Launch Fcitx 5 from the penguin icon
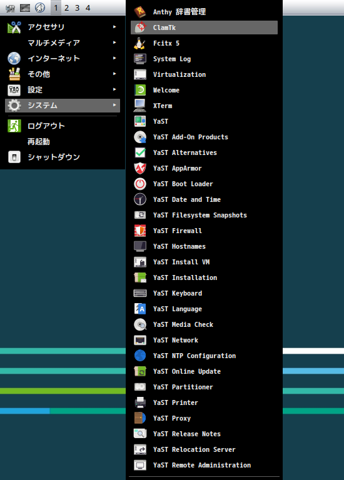The image size is (344, 480). (x=140, y=43)
